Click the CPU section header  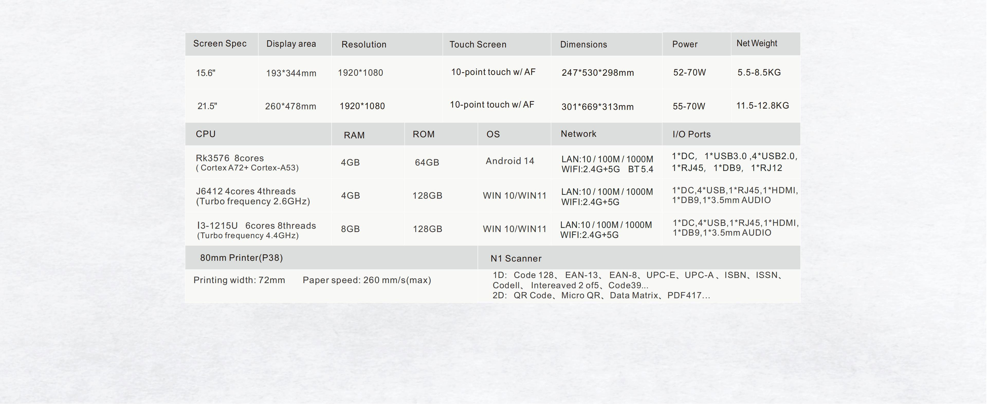(x=205, y=134)
